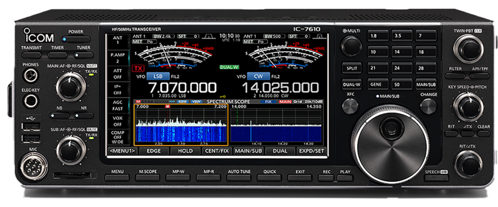
Task: Tap the <MENU1> scope menu key
Action: tap(122, 151)
